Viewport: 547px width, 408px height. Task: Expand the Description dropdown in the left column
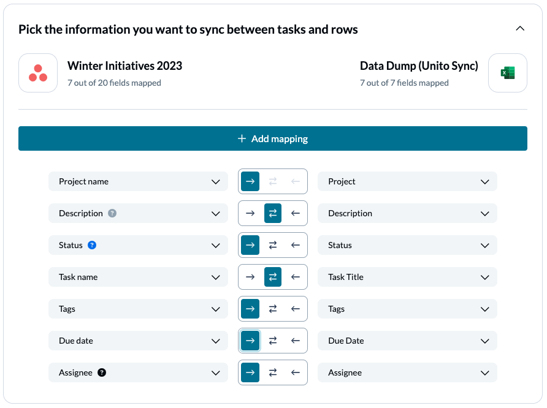tap(215, 213)
